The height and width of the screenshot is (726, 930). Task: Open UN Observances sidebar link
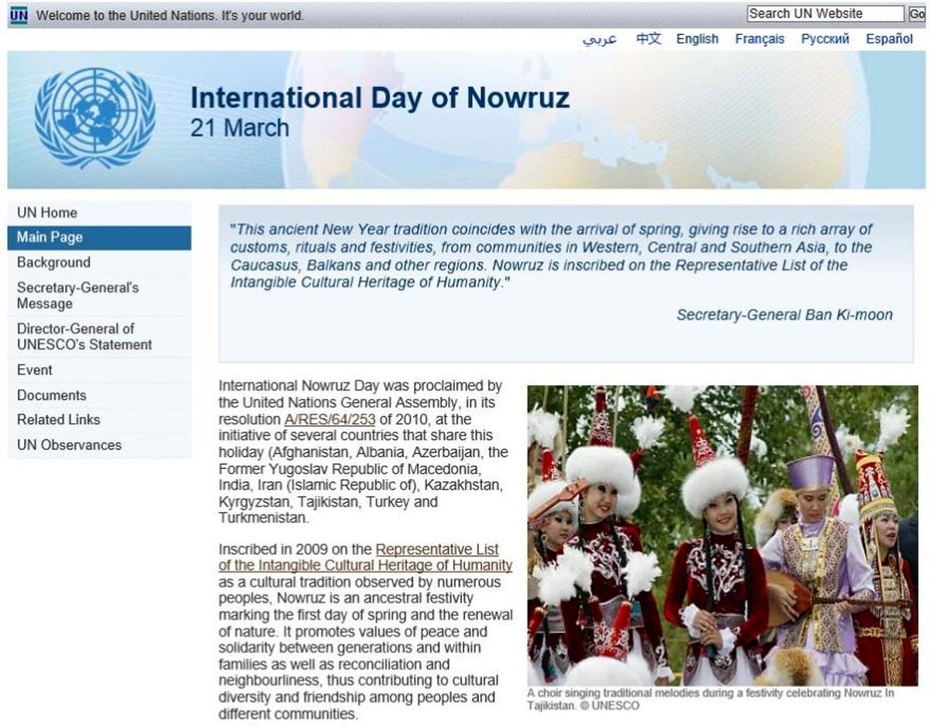tap(69, 445)
